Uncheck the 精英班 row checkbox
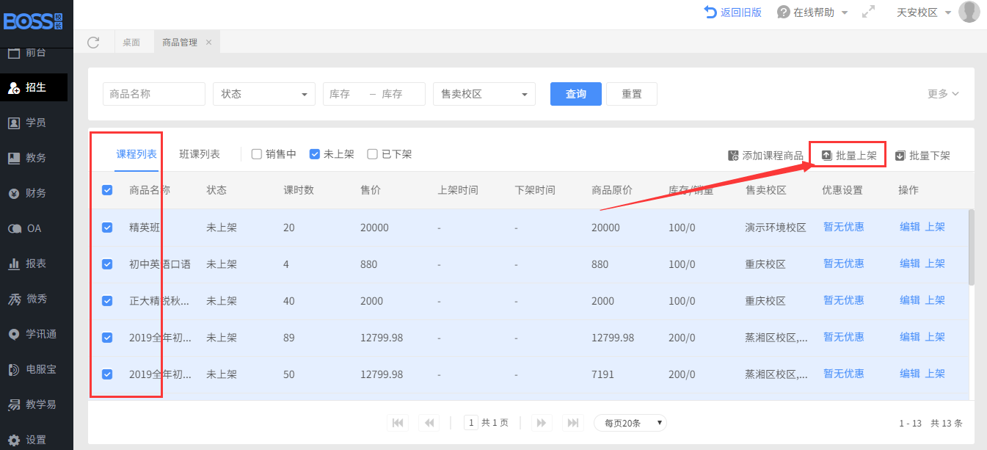This screenshot has width=987, height=450. tap(107, 228)
